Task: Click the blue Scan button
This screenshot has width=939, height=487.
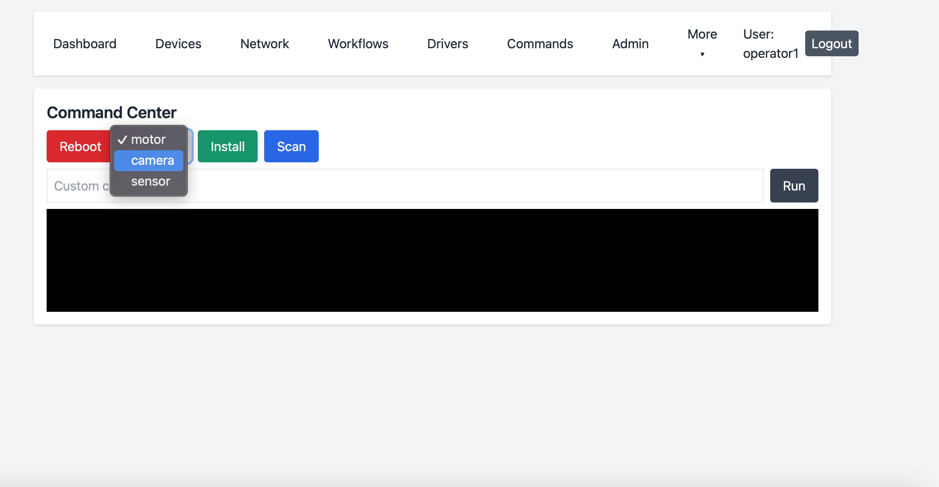Action: pos(291,146)
